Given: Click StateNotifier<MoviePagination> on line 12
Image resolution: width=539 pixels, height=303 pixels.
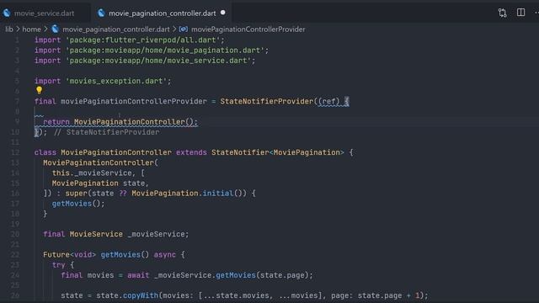Looking at the screenshot, I should 278,152.
